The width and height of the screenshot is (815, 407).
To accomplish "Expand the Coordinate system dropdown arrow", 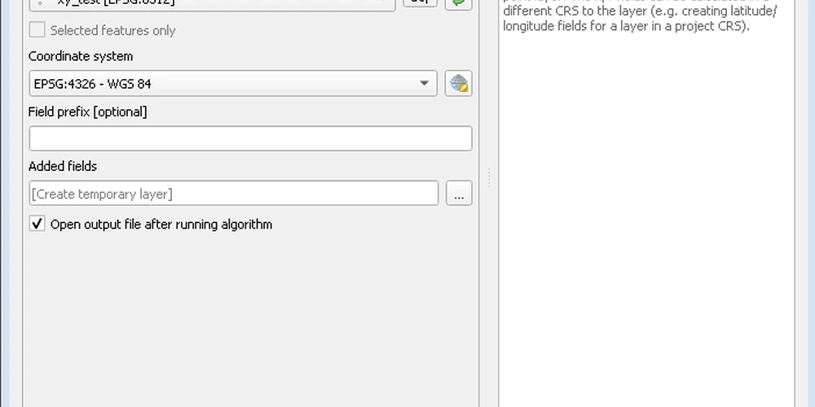I will coord(424,84).
